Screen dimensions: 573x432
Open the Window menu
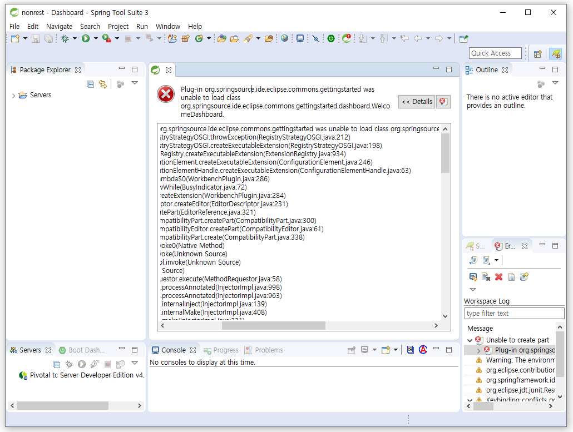168,26
